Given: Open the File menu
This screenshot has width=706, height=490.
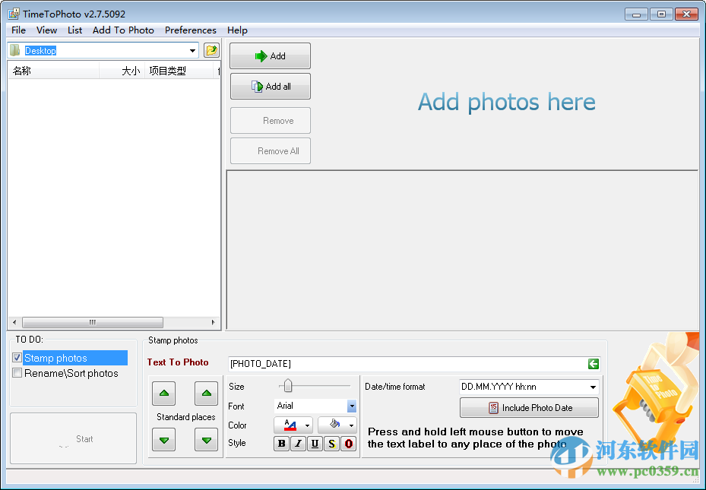Looking at the screenshot, I should (x=18, y=30).
